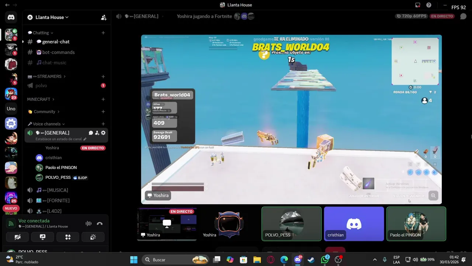Collapse the Chatting category
Viewport: 472px width, 266px height.
coord(41,33)
